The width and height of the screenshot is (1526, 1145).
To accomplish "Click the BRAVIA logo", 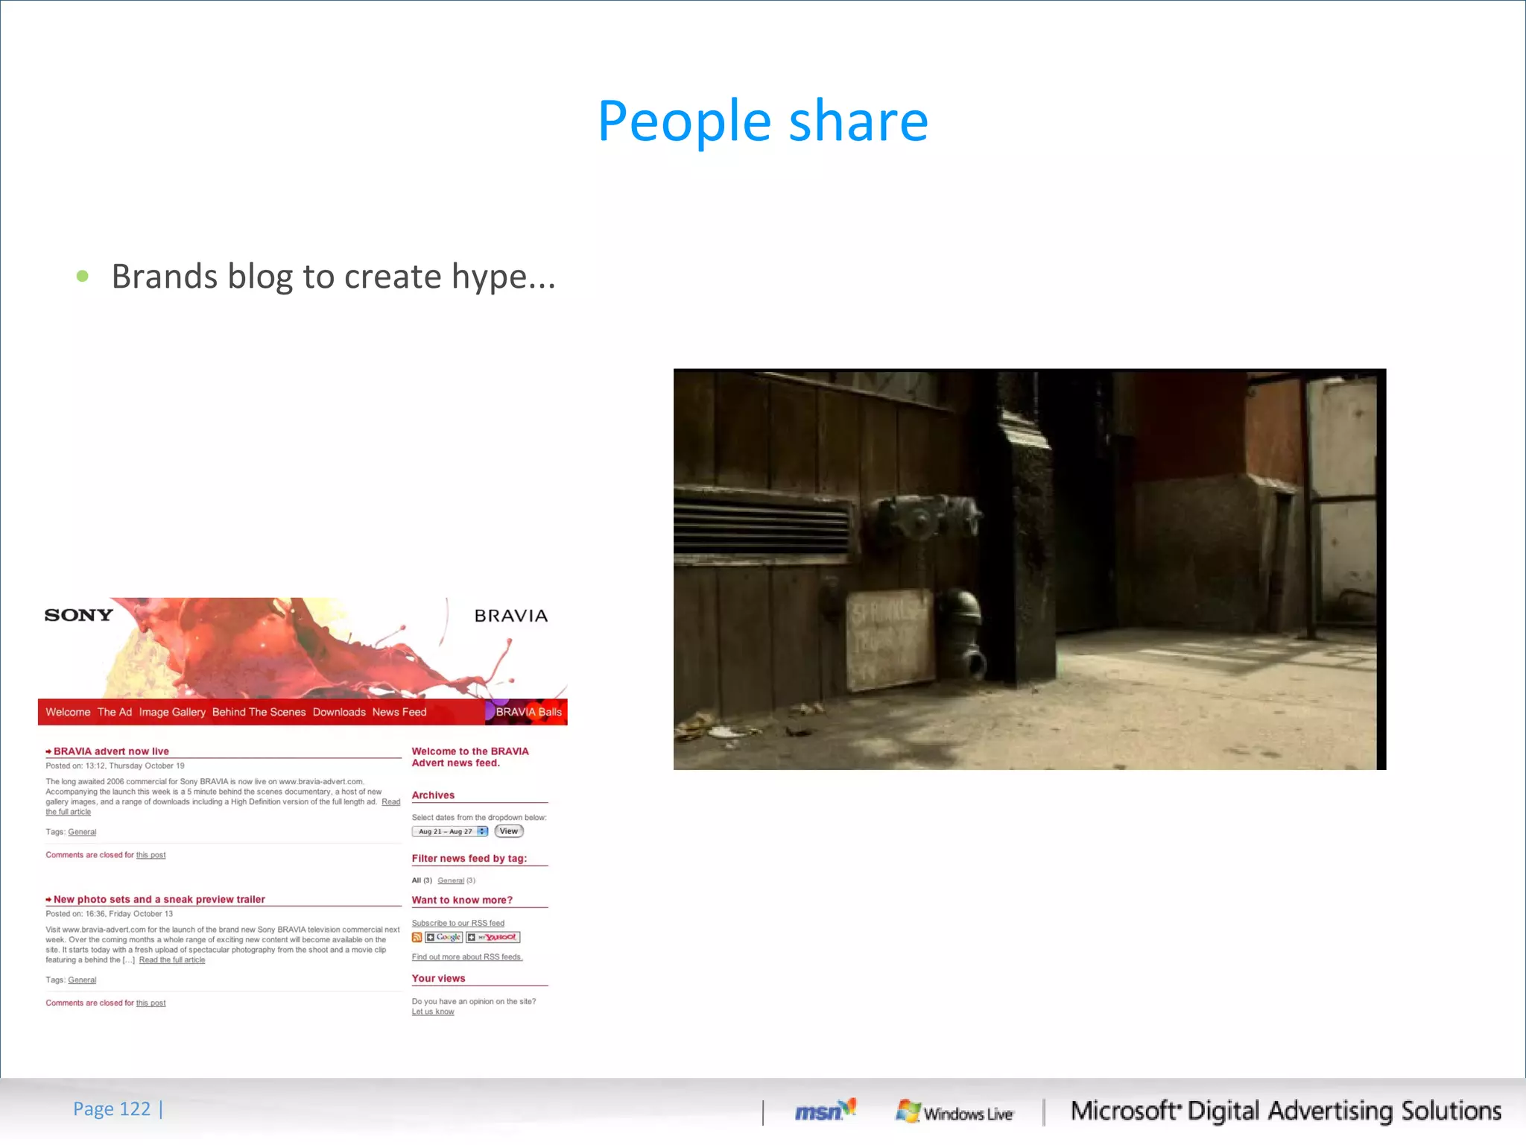I will [x=511, y=616].
